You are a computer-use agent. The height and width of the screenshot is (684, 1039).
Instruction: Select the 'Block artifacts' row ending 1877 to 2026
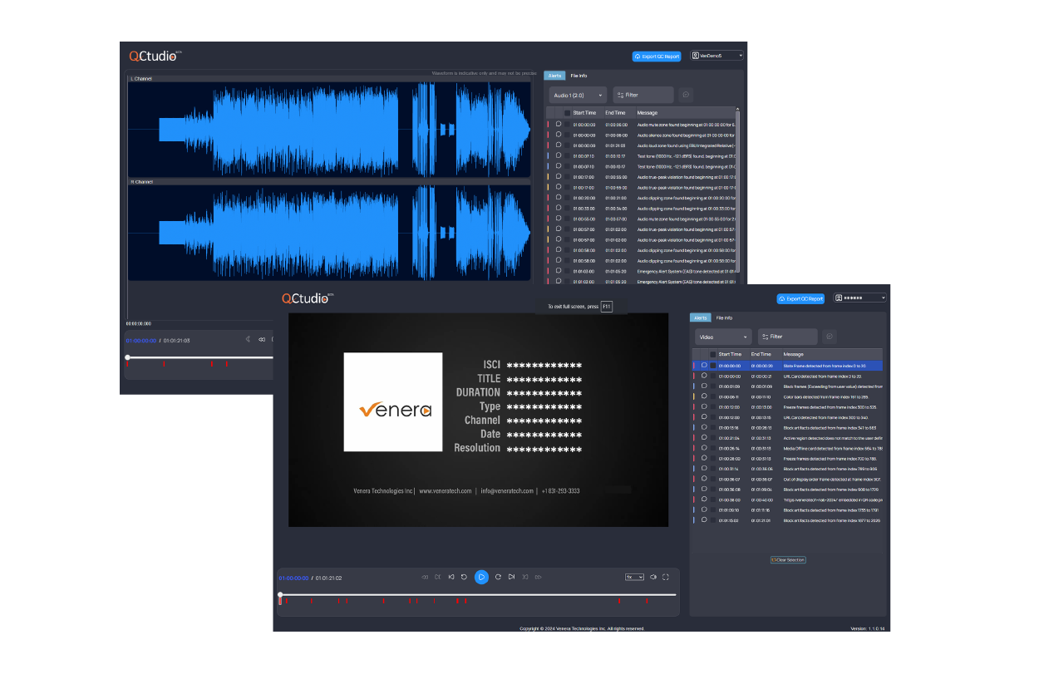pos(787,520)
